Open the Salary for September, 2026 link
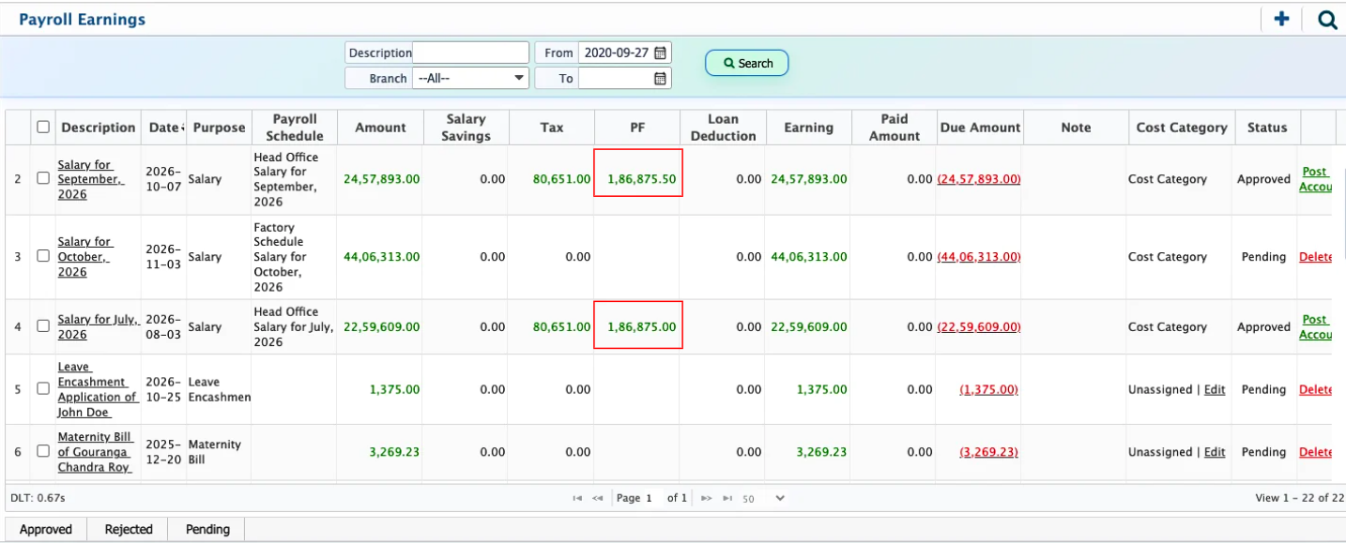The width and height of the screenshot is (1346, 543). pos(90,179)
